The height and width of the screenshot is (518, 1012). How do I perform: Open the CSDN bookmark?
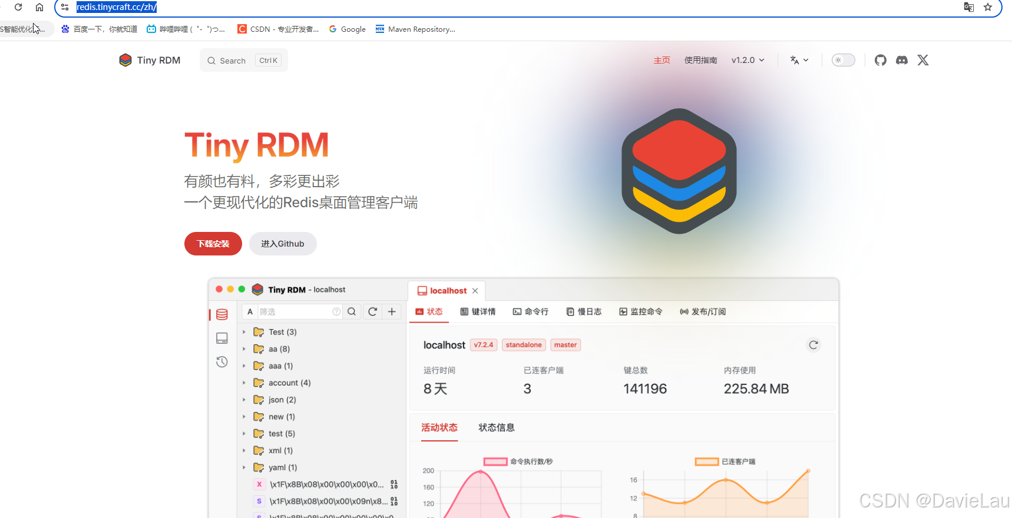278,29
